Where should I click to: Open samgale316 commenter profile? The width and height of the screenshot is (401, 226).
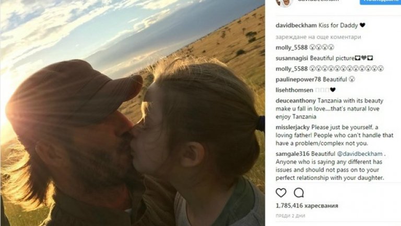(x=292, y=154)
